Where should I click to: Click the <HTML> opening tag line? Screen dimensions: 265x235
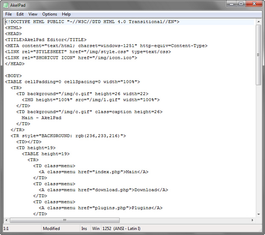tap(13, 28)
